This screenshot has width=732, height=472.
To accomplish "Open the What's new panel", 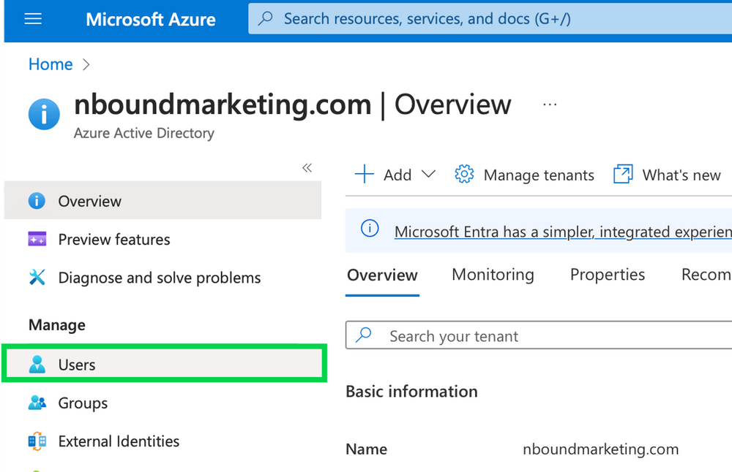I will point(666,175).
